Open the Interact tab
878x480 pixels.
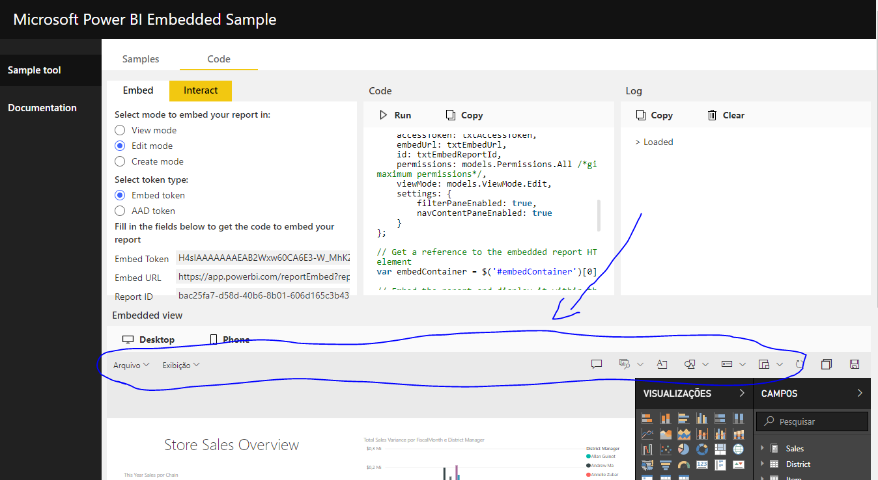point(201,90)
